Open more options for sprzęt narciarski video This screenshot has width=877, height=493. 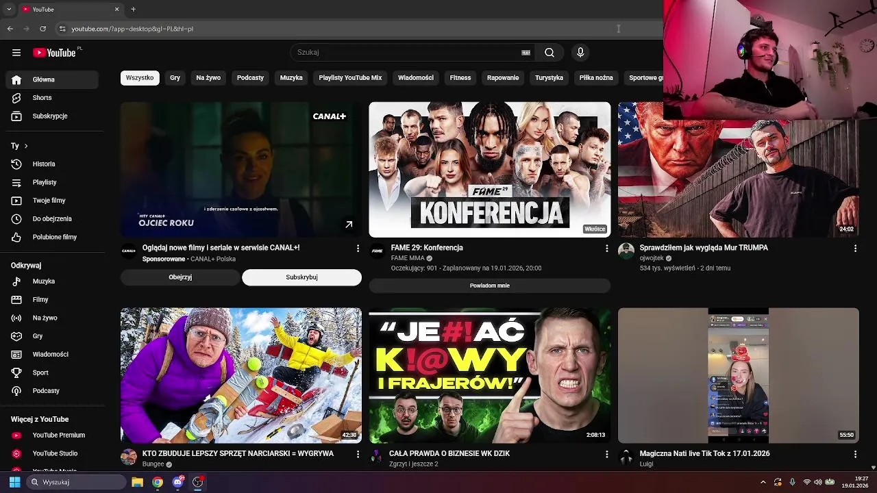pyautogui.click(x=358, y=454)
